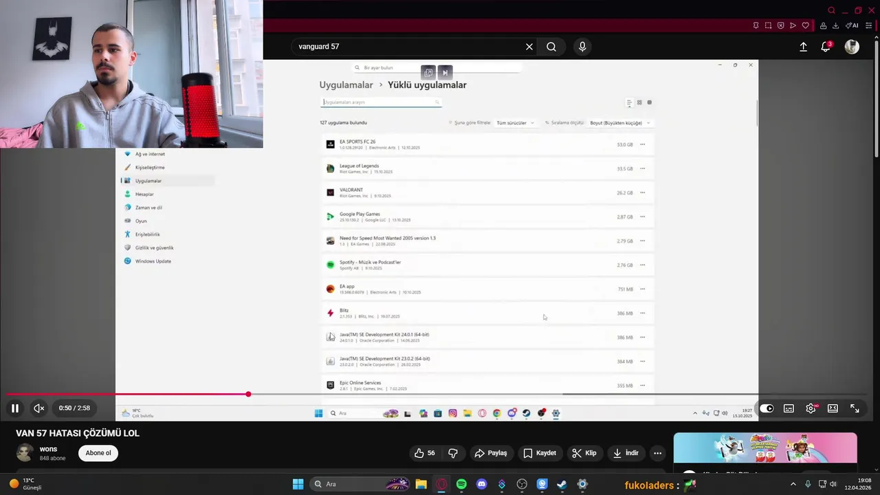Open the player settings gear
880x495 pixels.
click(811, 408)
